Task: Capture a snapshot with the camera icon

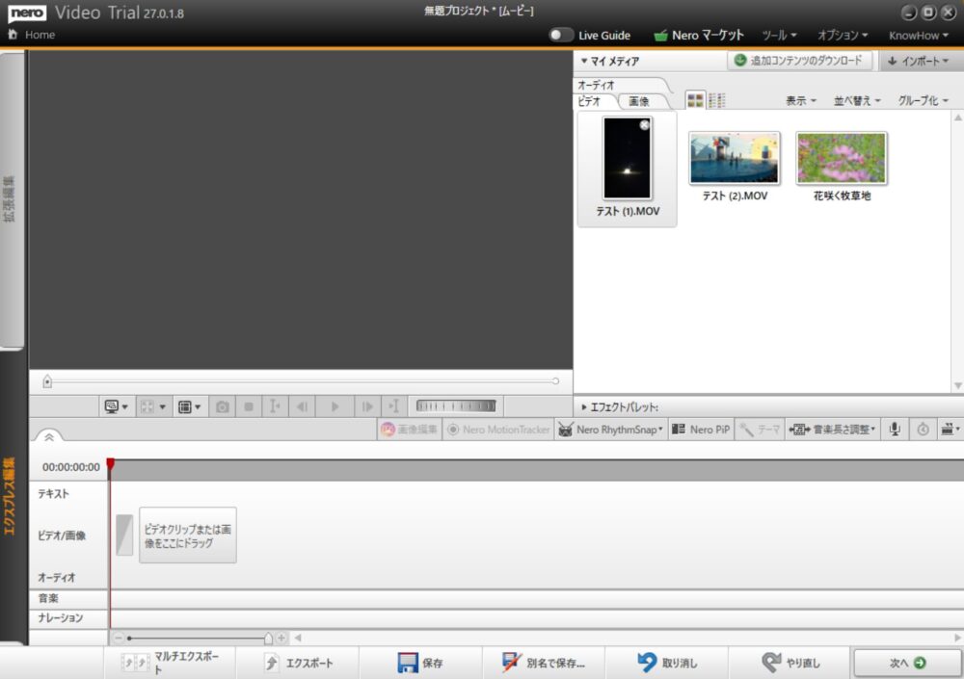Action: (x=223, y=406)
